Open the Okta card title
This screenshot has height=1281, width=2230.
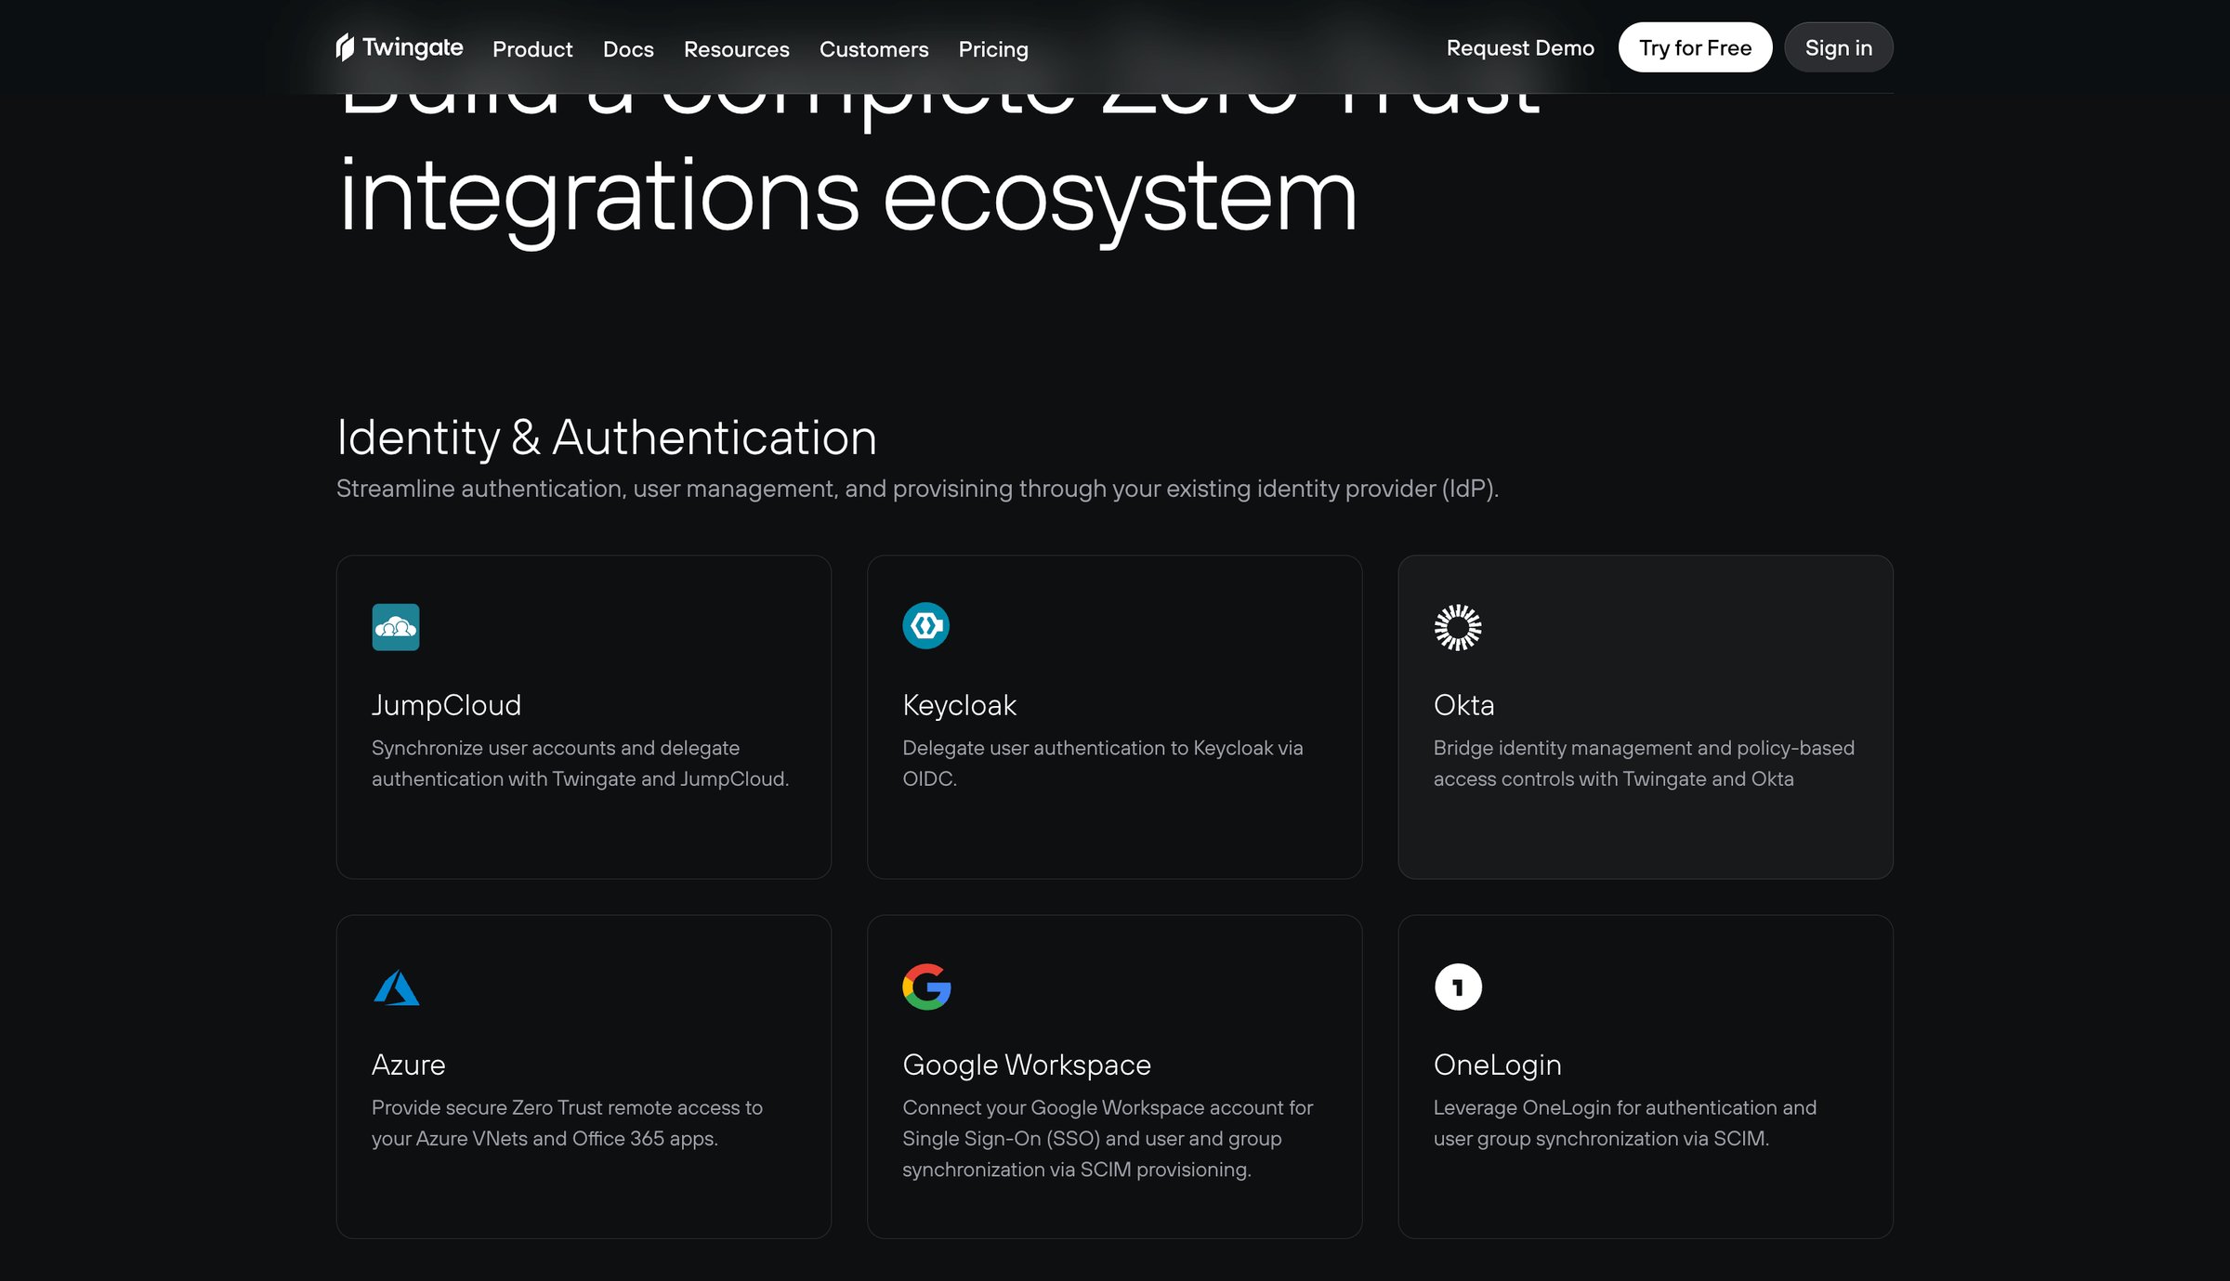click(x=1463, y=705)
